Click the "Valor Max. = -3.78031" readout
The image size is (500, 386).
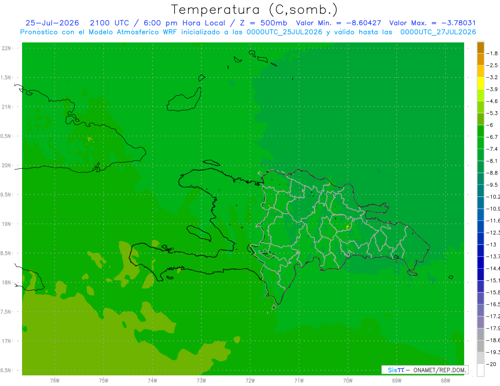(x=432, y=23)
